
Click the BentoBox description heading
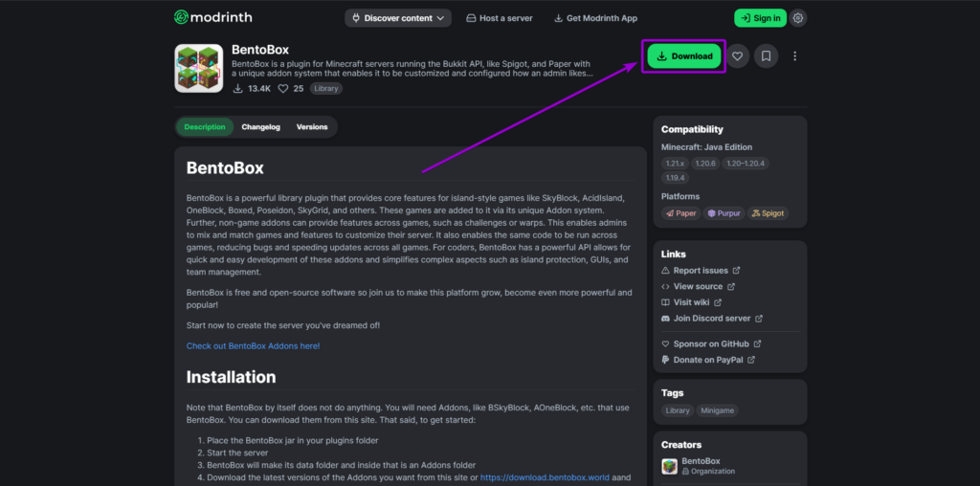[x=225, y=168]
